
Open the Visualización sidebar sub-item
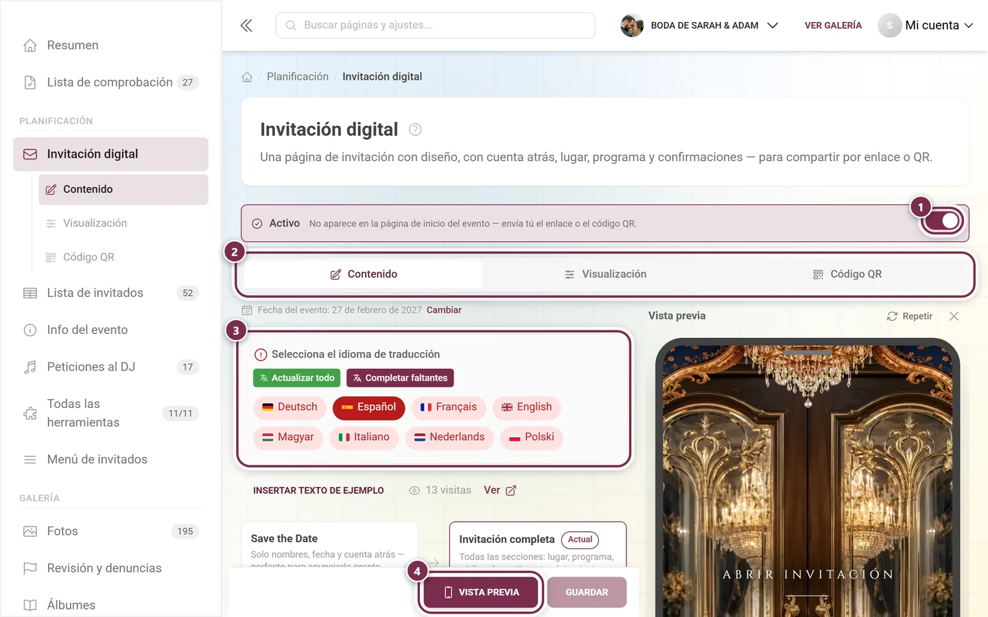(123, 223)
